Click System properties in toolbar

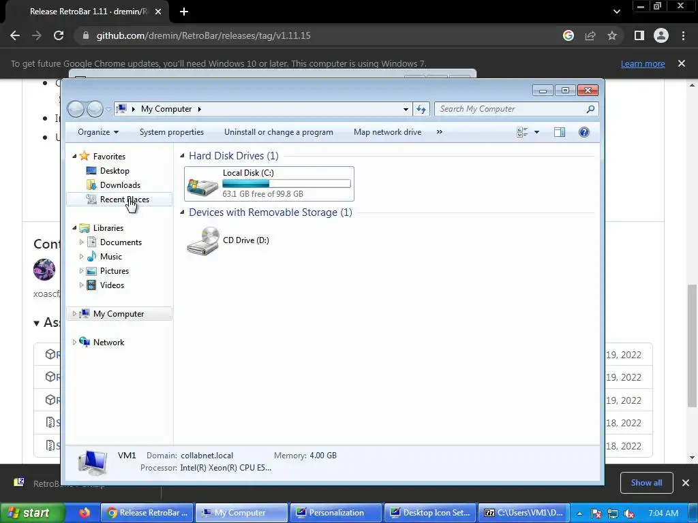click(x=172, y=132)
